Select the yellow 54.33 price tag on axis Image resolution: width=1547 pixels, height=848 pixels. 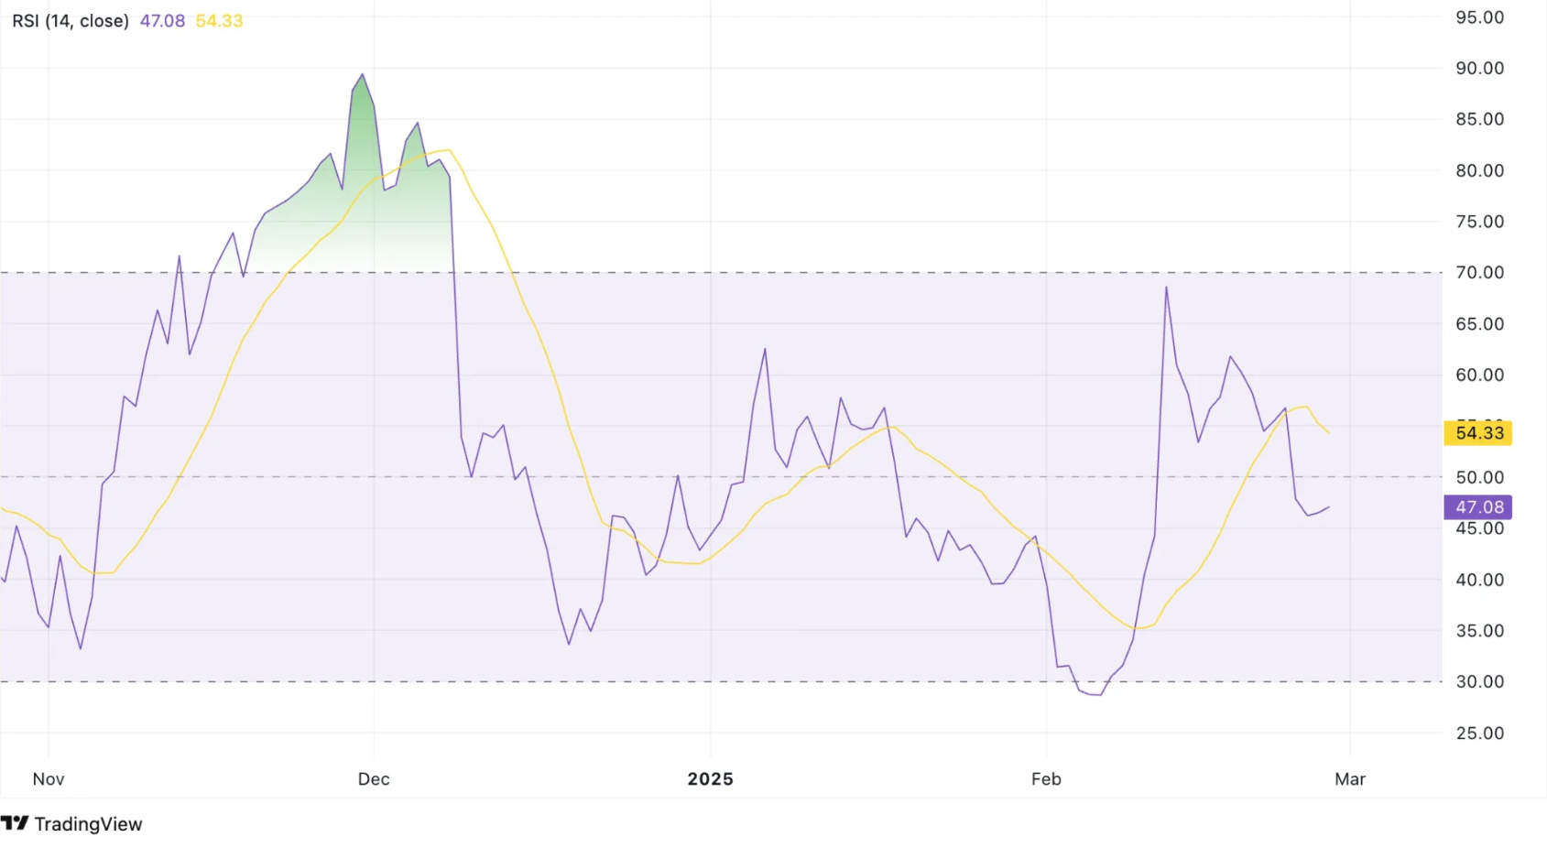(x=1477, y=432)
